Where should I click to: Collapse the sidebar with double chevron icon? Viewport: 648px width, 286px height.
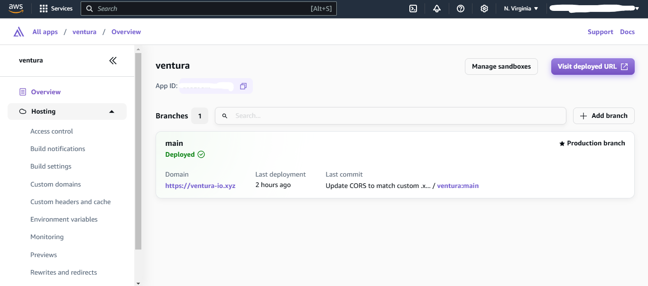click(x=113, y=61)
